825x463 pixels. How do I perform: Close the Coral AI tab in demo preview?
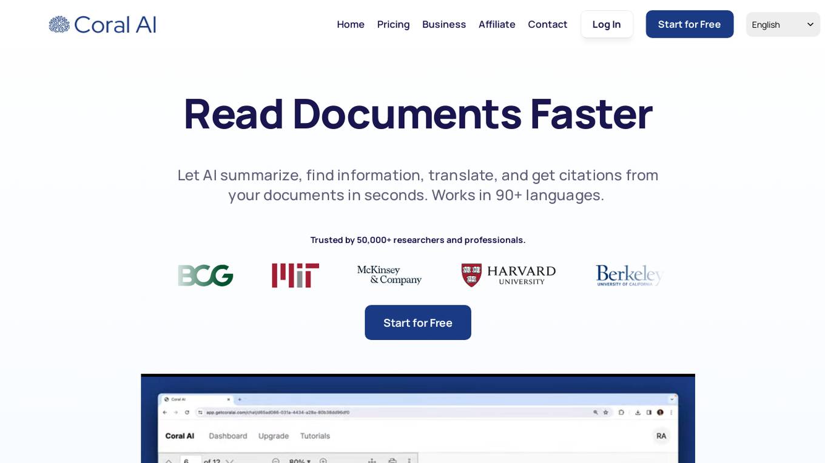229,399
